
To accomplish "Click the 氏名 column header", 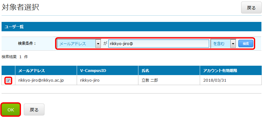I will pos(169,71).
